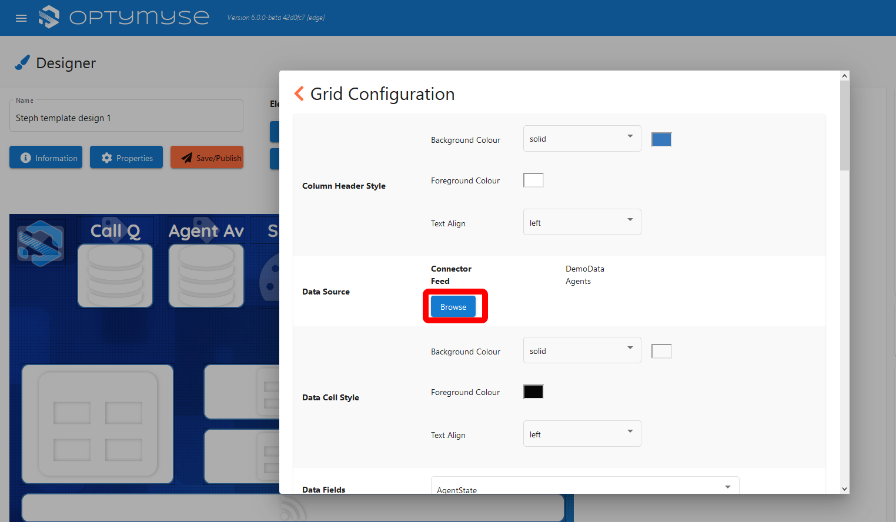Open template Properties
The image size is (896, 522).
pos(126,158)
